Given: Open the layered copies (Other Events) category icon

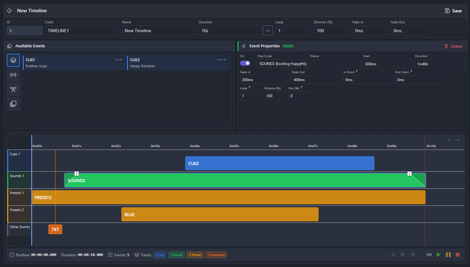Looking at the screenshot, I should [13, 104].
